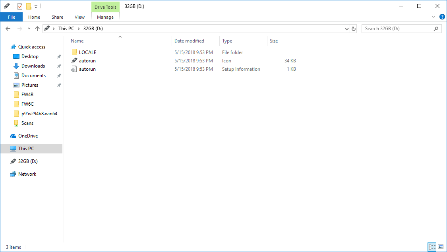This screenshot has width=447, height=252.
Task: Click the drive icon in the title bar
Action: pos(7,6)
